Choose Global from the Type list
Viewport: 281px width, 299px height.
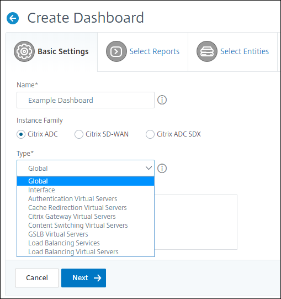(x=86, y=181)
